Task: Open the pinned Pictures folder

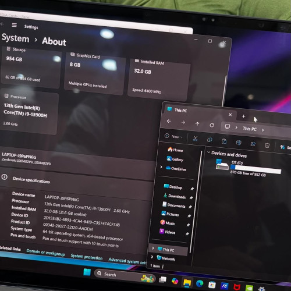Action: pyautogui.click(x=170, y=214)
